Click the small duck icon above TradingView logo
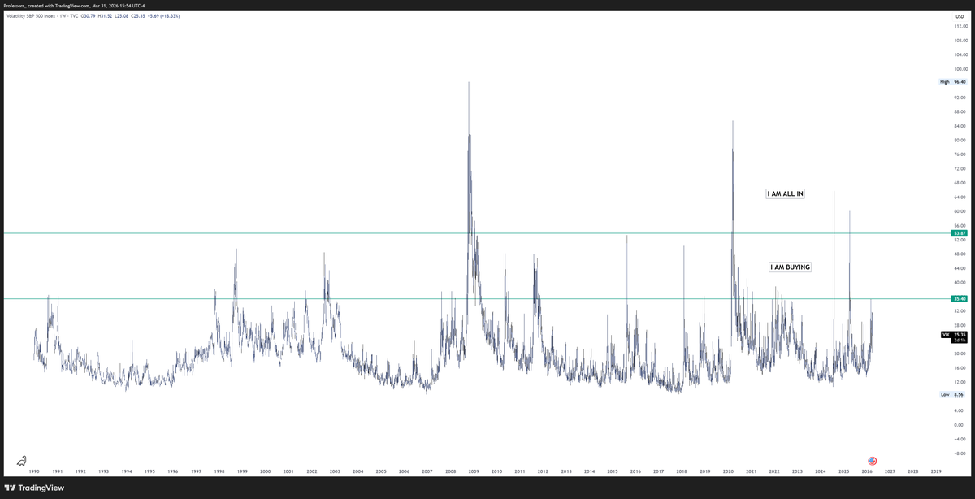The height and width of the screenshot is (499, 975). 22,459
